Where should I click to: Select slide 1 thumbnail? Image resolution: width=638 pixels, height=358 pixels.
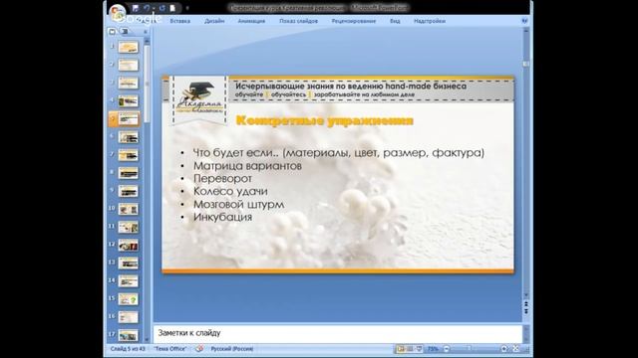pyautogui.click(x=129, y=47)
